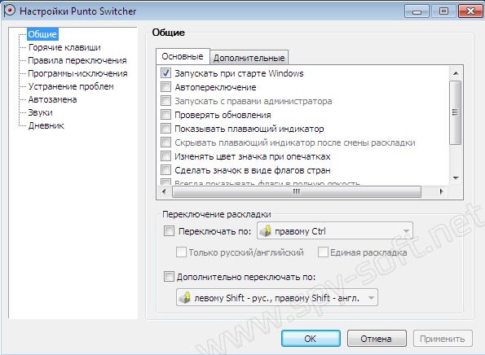Open Программы-исключения section

tap(77, 73)
